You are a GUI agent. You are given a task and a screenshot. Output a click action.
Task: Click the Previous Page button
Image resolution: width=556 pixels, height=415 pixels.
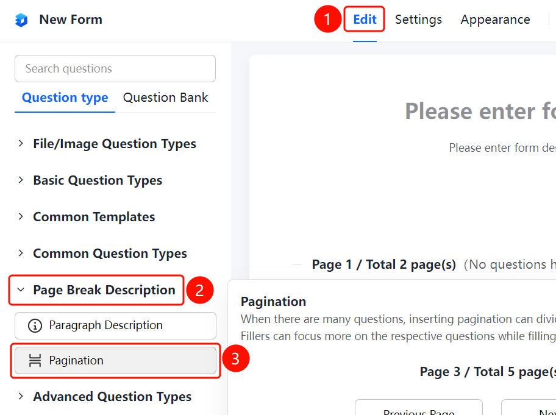419,408
